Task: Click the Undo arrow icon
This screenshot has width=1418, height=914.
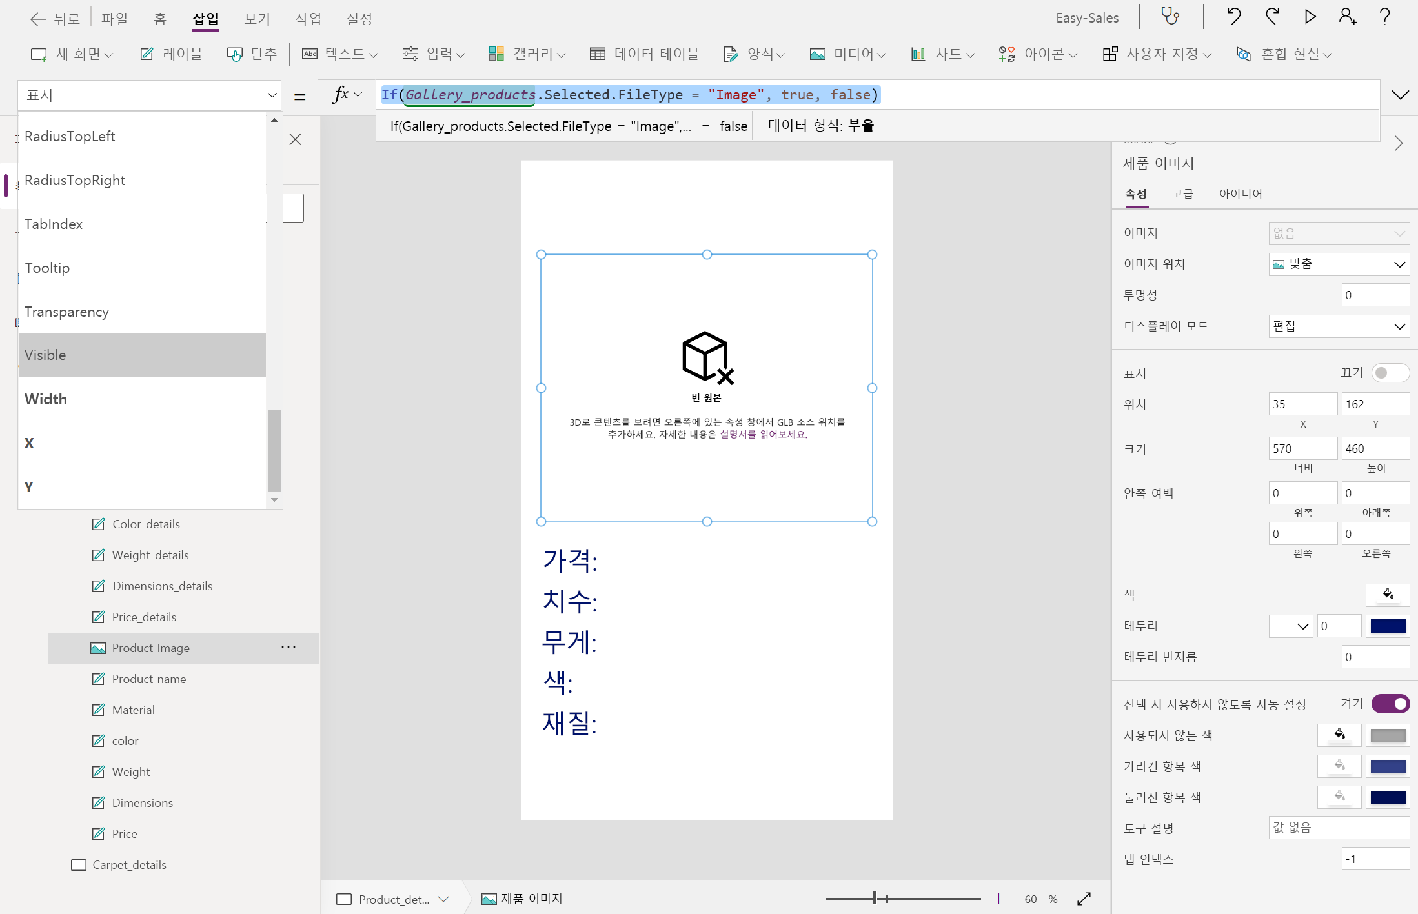Action: pos(1233,16)
